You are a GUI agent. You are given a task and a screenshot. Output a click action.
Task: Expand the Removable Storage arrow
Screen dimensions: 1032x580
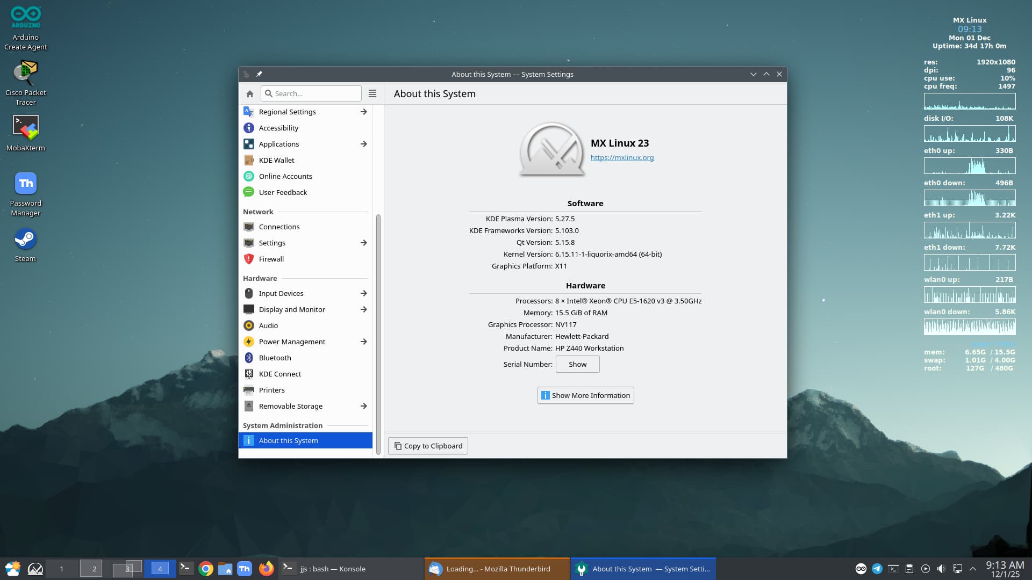tap(364, 406)
